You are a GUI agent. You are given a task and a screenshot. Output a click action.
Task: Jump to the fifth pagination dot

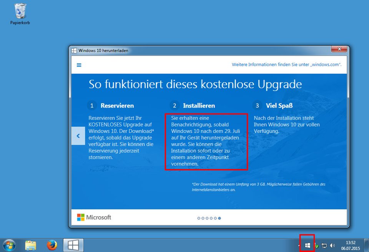215,218
